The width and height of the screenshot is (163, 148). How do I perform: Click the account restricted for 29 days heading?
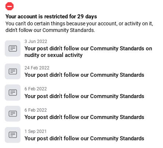pyautogui.click(x=51, y=17)
